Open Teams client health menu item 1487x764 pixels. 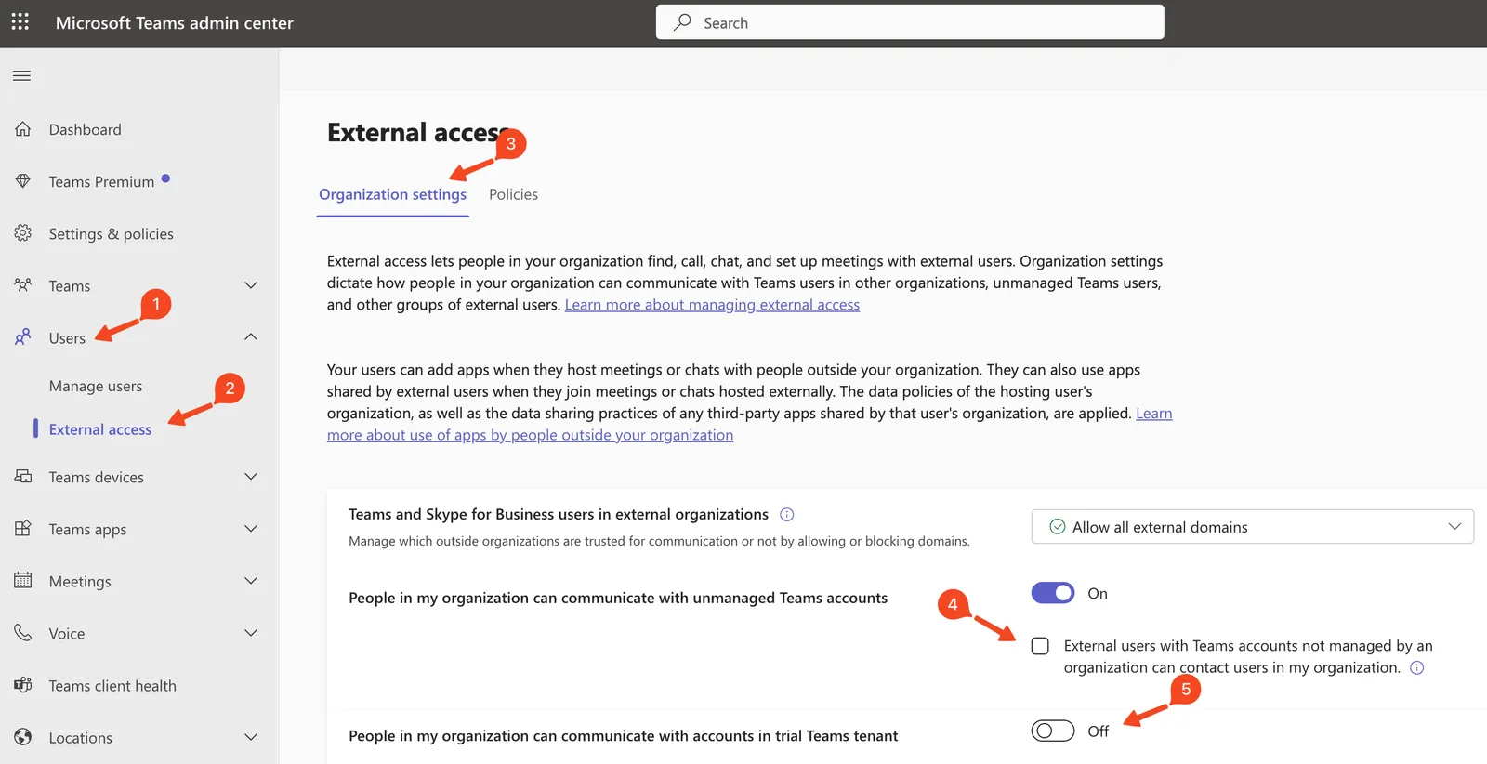tap(112, 685)
